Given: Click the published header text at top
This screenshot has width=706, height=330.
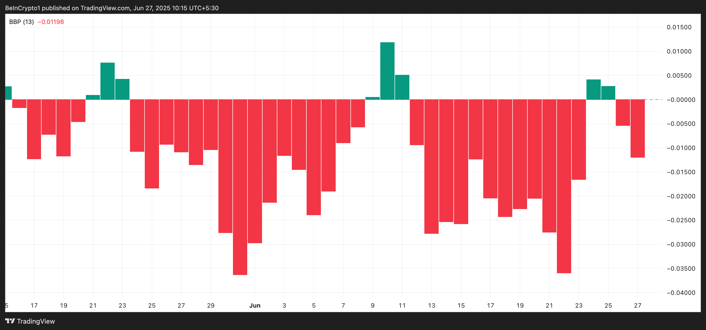Looking at the screenshot, I should coord(112,8).
